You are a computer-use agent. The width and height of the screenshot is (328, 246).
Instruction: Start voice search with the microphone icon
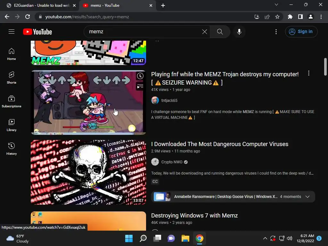(239, 32)
